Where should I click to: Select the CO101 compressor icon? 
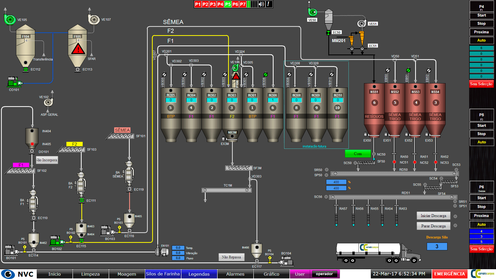pyautogui.click(x=14, y=82)
